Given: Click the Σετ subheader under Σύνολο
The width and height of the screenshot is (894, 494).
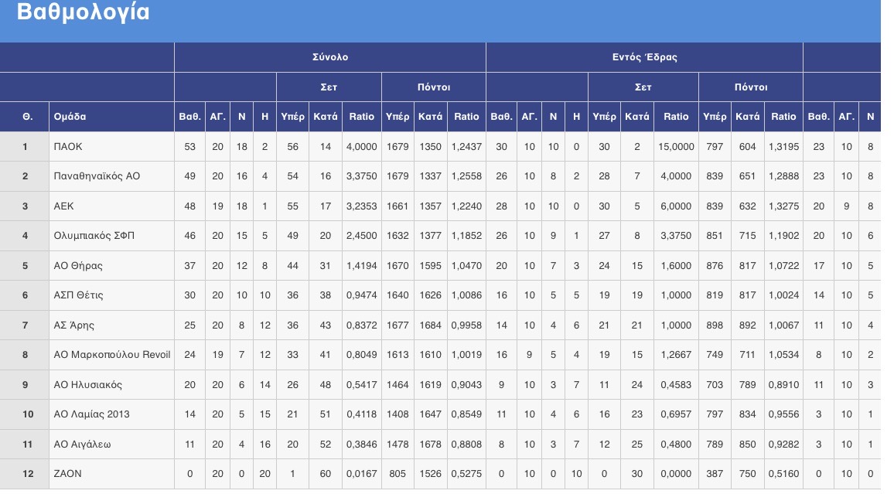Looking at the screenshot, I should pos(329,87).
